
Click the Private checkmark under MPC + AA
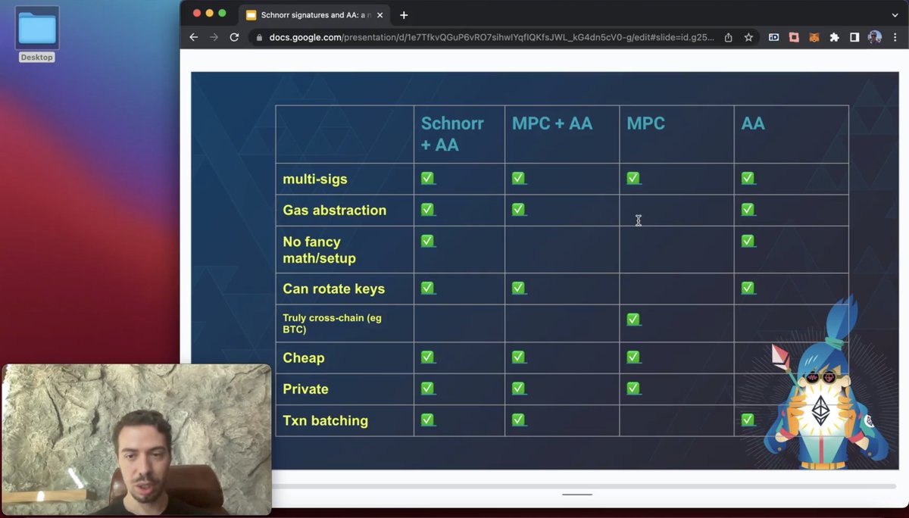[519, 388]
